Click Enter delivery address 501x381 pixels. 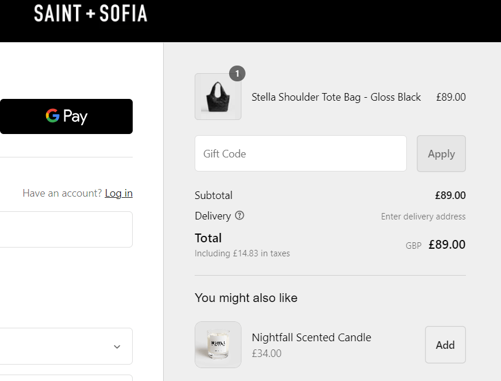(423, 216)
